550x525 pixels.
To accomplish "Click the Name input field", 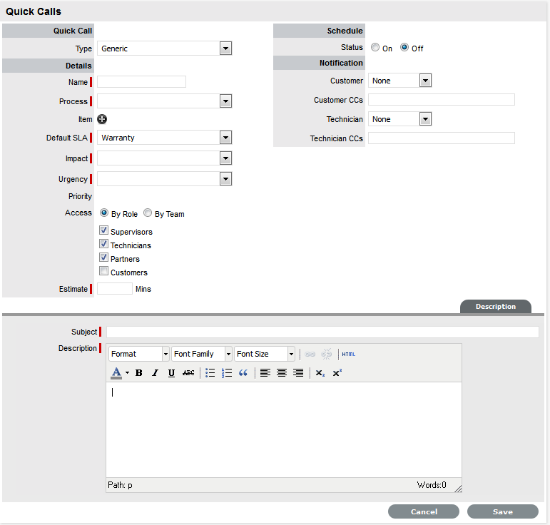I will 142,82.
